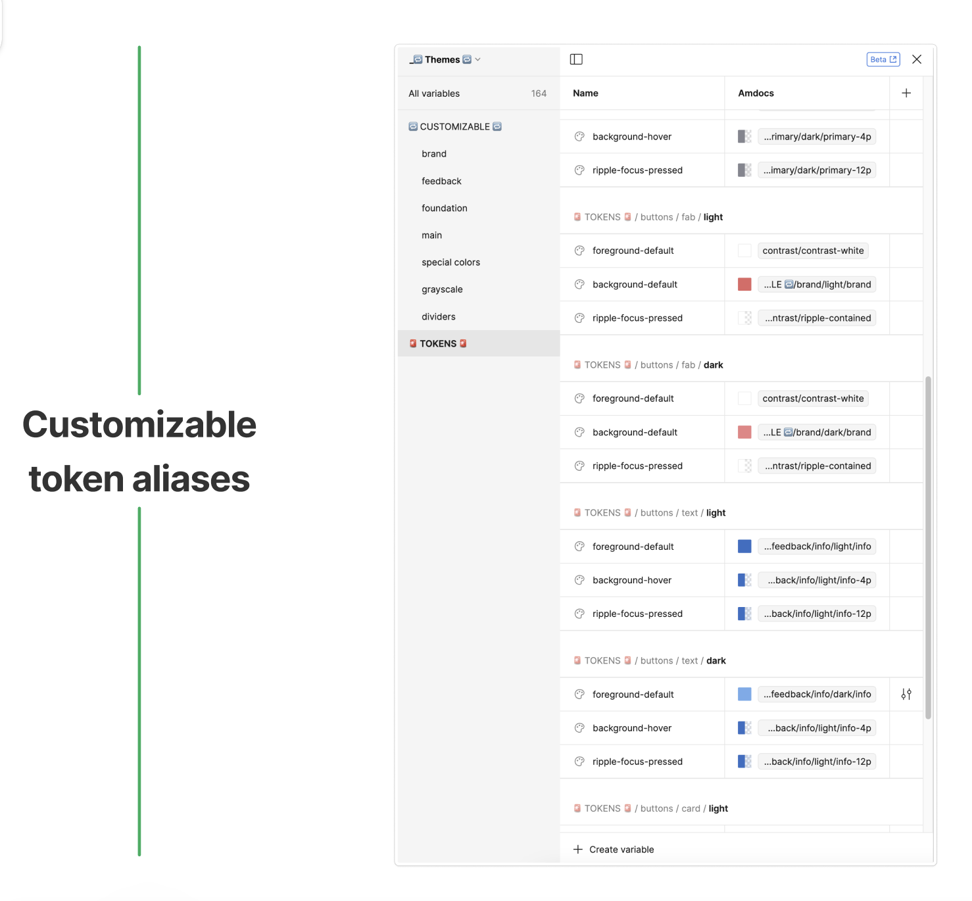Toggle the sidebar panel icon
The image size is (972, 901).
pos(576,59)
